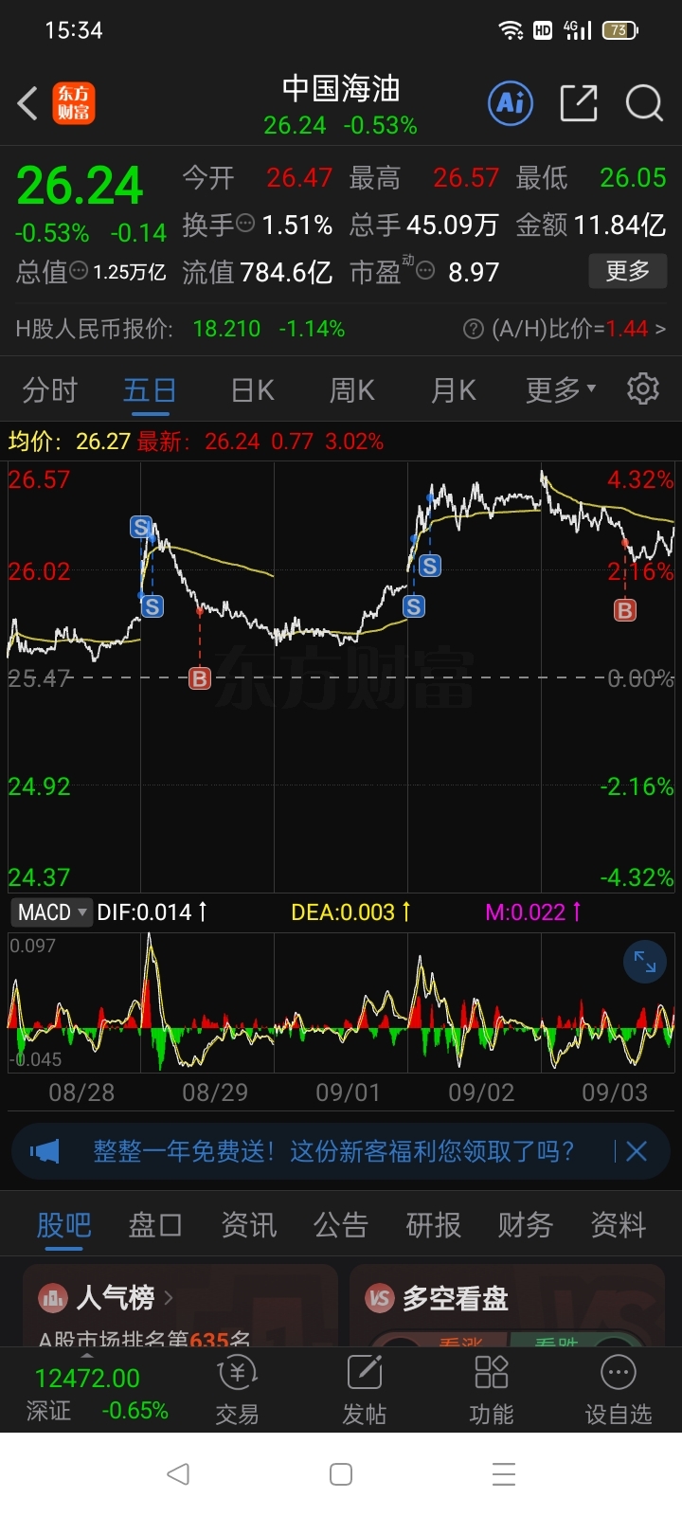
Task: Tap the 人气榜 ranking icon
Action: pos(52,1298)
